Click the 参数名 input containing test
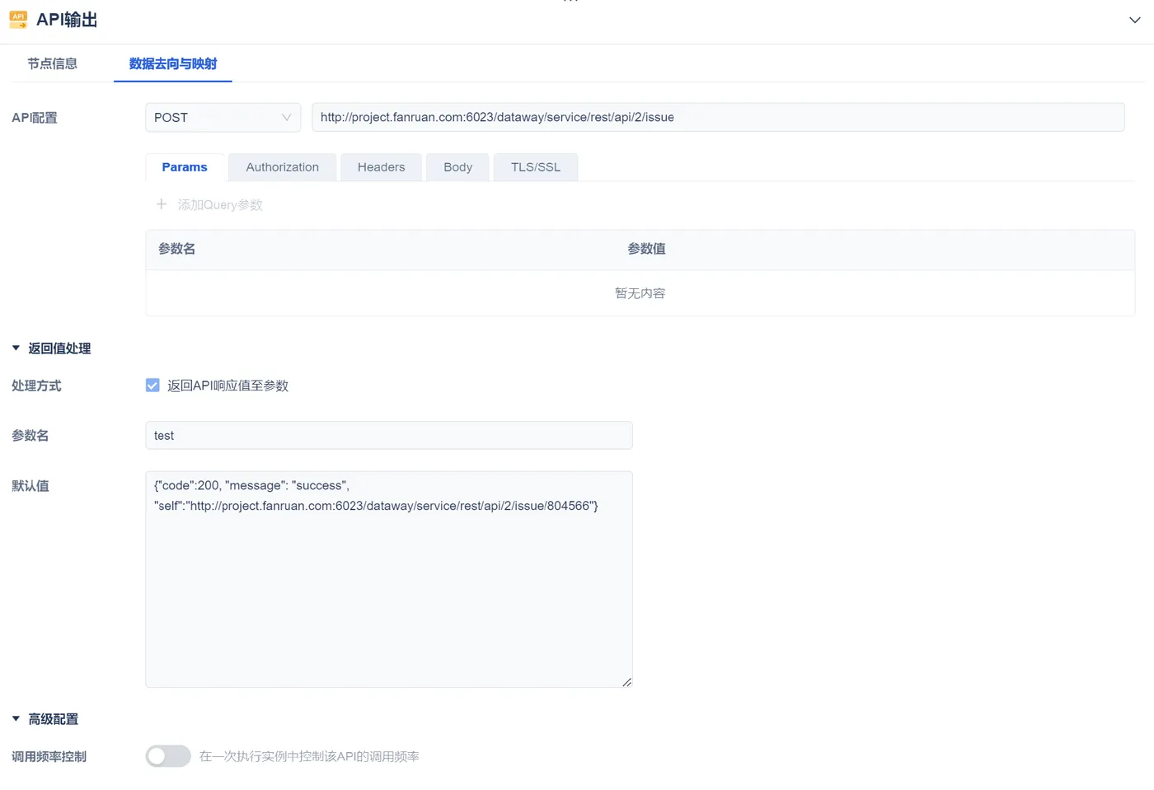 coord(389,436)
